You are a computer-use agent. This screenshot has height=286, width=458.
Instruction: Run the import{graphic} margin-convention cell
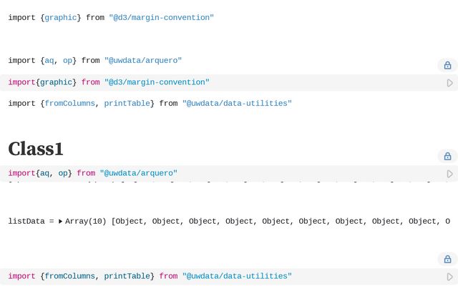click(x=450, y=83)
